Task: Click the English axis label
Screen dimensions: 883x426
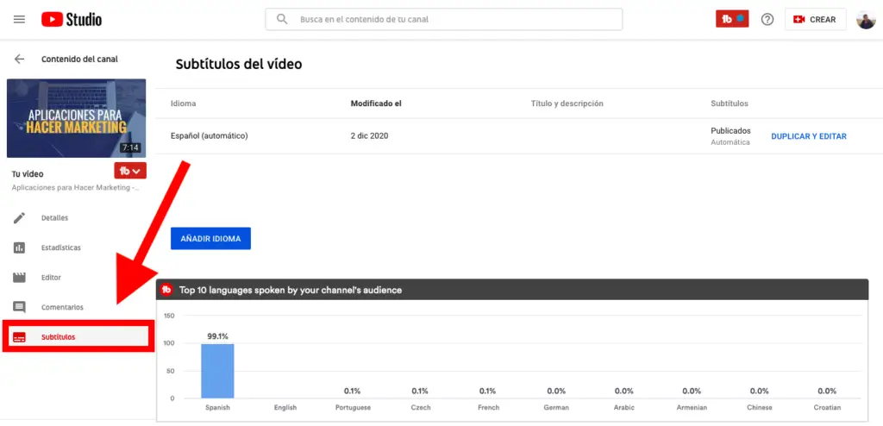Action: coord(285,407)
